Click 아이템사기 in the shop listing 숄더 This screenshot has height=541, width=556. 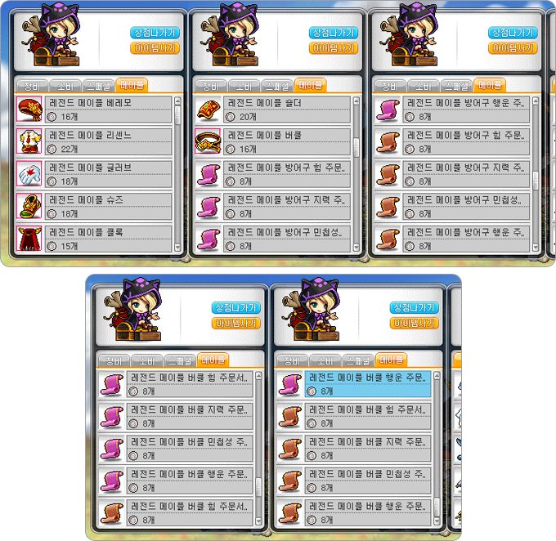click(334, 48)
